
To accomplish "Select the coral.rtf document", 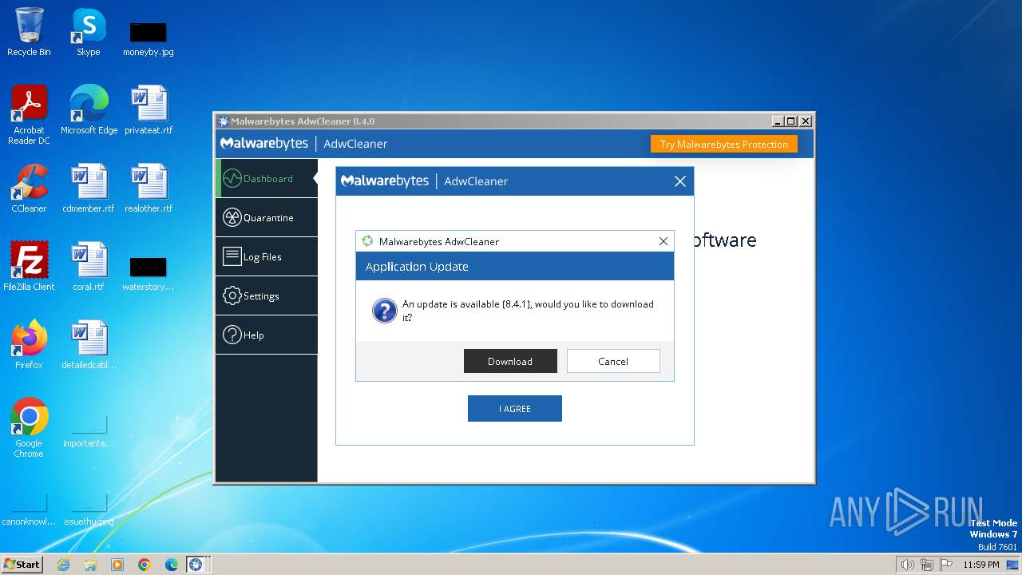I will point(89,266).
